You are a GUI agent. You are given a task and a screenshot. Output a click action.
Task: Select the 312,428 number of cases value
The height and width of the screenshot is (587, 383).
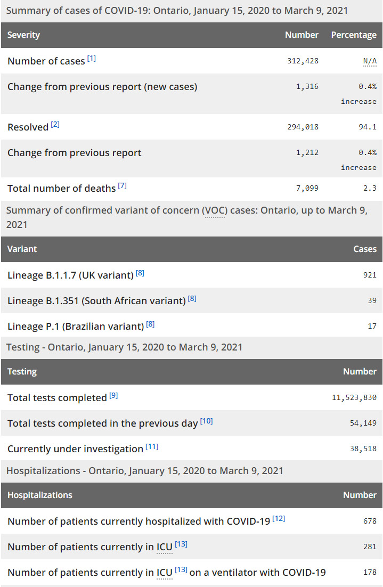(x=303, y=61)
